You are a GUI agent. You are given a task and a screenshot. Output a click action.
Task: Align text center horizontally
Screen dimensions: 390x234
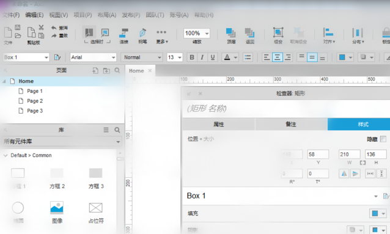pyautogui.click(x=277, y=57)
